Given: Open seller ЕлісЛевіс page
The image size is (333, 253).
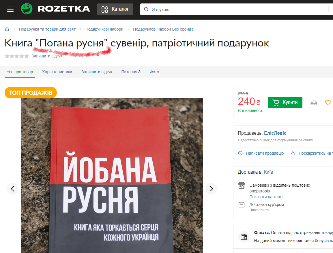Looking at the screenshot, I should pos(275,133).
